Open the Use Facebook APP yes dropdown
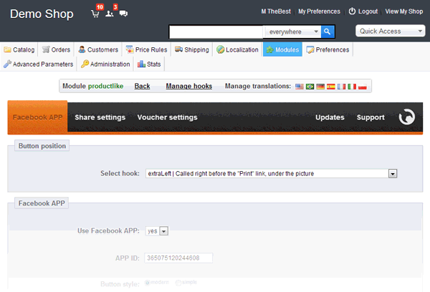 (156, 231)
